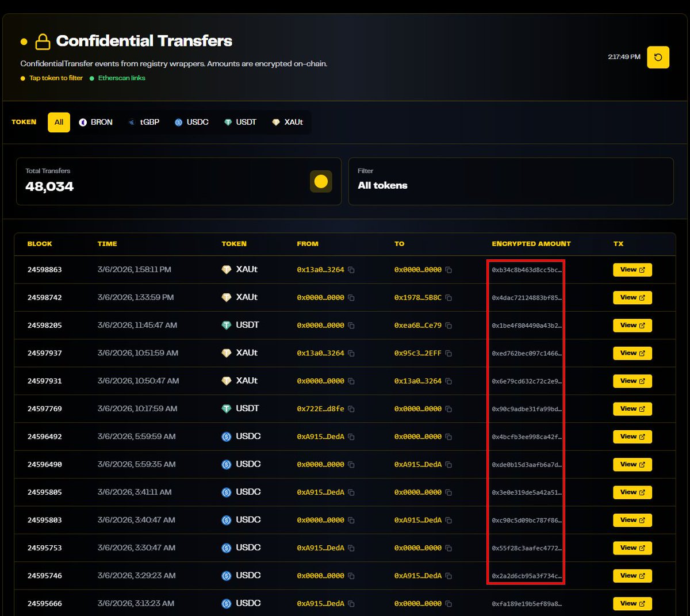Click the BLOCK column header
Viewport: 690px width, 616px height.
click(40, 244)
